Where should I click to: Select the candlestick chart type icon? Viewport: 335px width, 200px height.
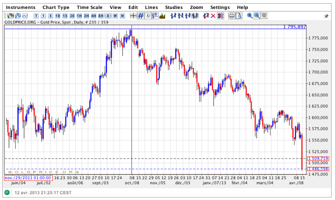click(x=10, y=16)
